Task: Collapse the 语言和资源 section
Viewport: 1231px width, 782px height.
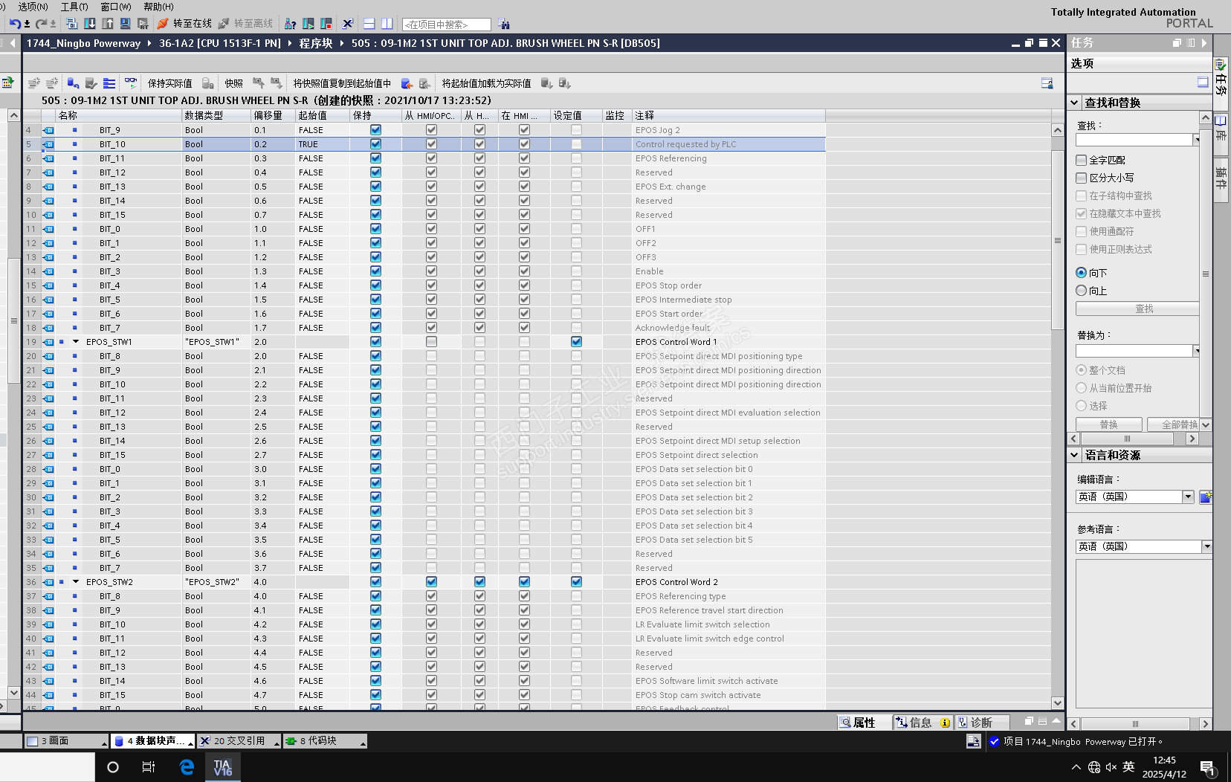Action: (1075, 455)
